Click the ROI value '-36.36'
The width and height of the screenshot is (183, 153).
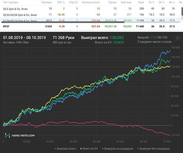click(x=61, y=15)
